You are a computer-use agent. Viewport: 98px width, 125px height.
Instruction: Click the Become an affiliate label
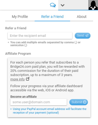(24, 96)
